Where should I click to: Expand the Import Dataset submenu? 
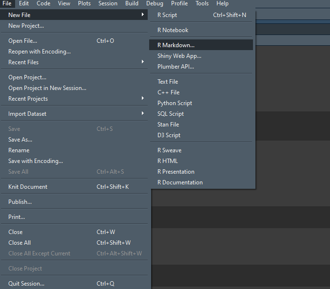click(27, 114)
